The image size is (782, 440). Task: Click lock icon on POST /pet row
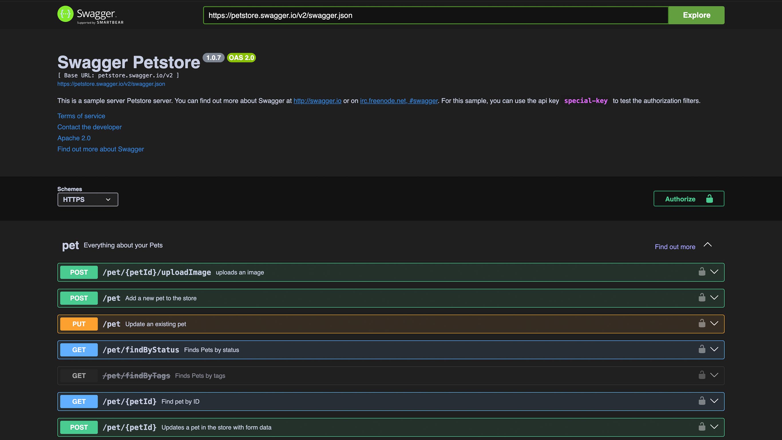click(x=702, y=297)
